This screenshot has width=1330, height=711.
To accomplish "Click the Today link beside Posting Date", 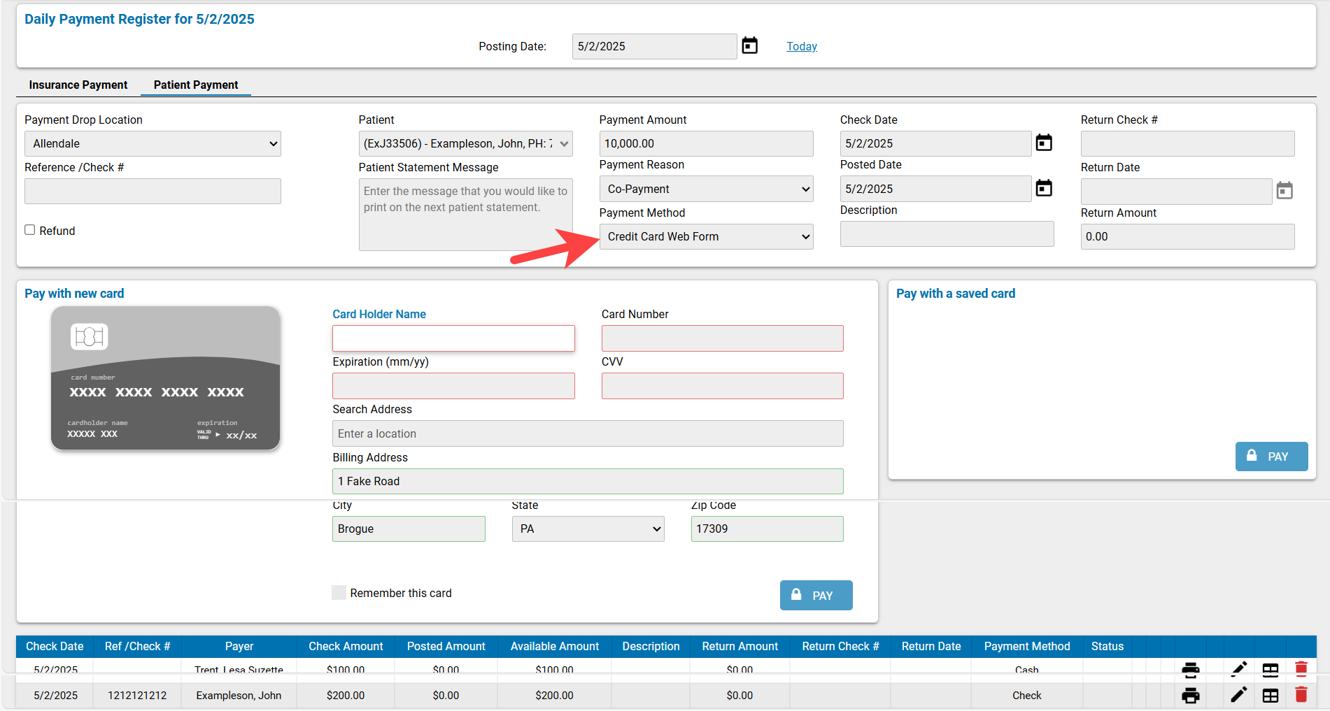I will pos(801,45).
